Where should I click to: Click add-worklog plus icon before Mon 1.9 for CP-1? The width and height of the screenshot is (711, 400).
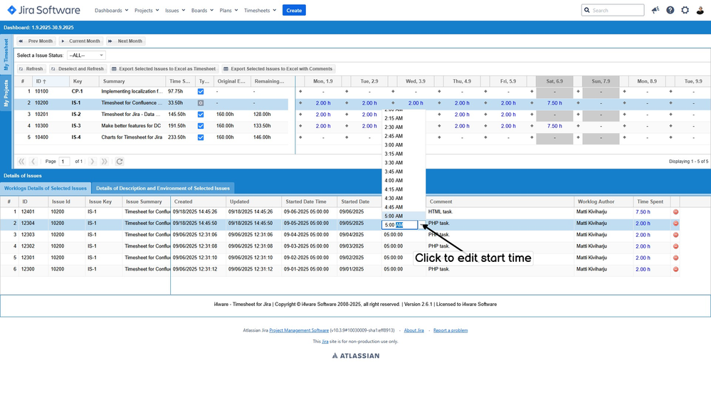point(300,92)
